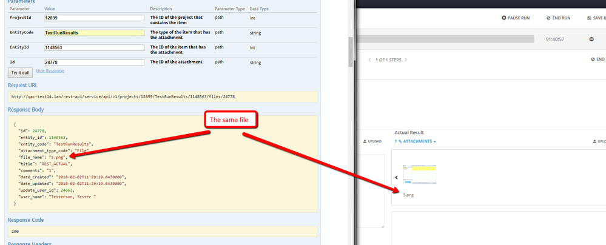The height and width of the screenshot is (245, 606).
Task: Click the Request URL heading
Action: click(x=23, y=85)
